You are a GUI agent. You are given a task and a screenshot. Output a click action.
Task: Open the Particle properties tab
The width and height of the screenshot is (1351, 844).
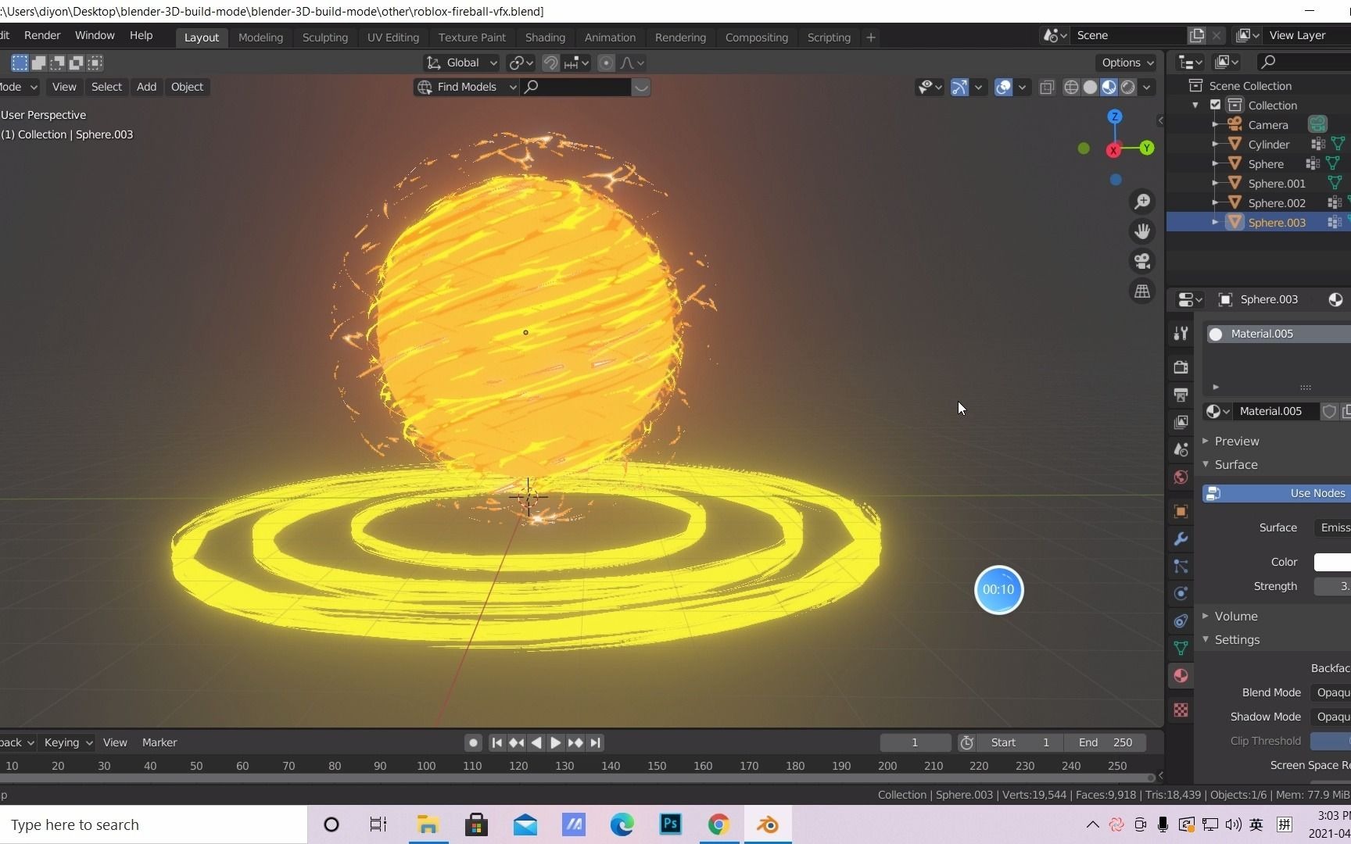(x=1181, y=567)
